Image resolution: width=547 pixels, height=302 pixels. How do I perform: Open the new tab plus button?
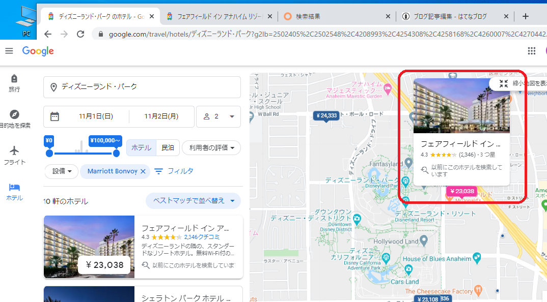point(526,16)
